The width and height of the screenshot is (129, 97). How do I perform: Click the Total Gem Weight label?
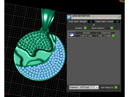[77, 22]
